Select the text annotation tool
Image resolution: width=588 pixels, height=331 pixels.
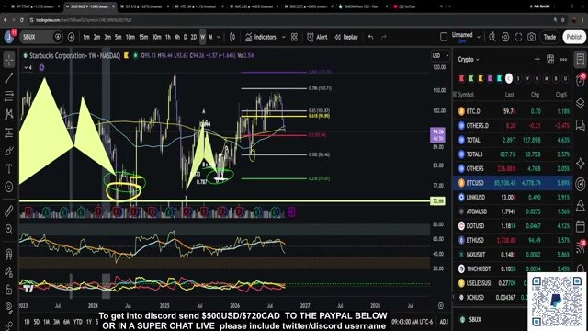pyautogui.click(x=9, y=169)
